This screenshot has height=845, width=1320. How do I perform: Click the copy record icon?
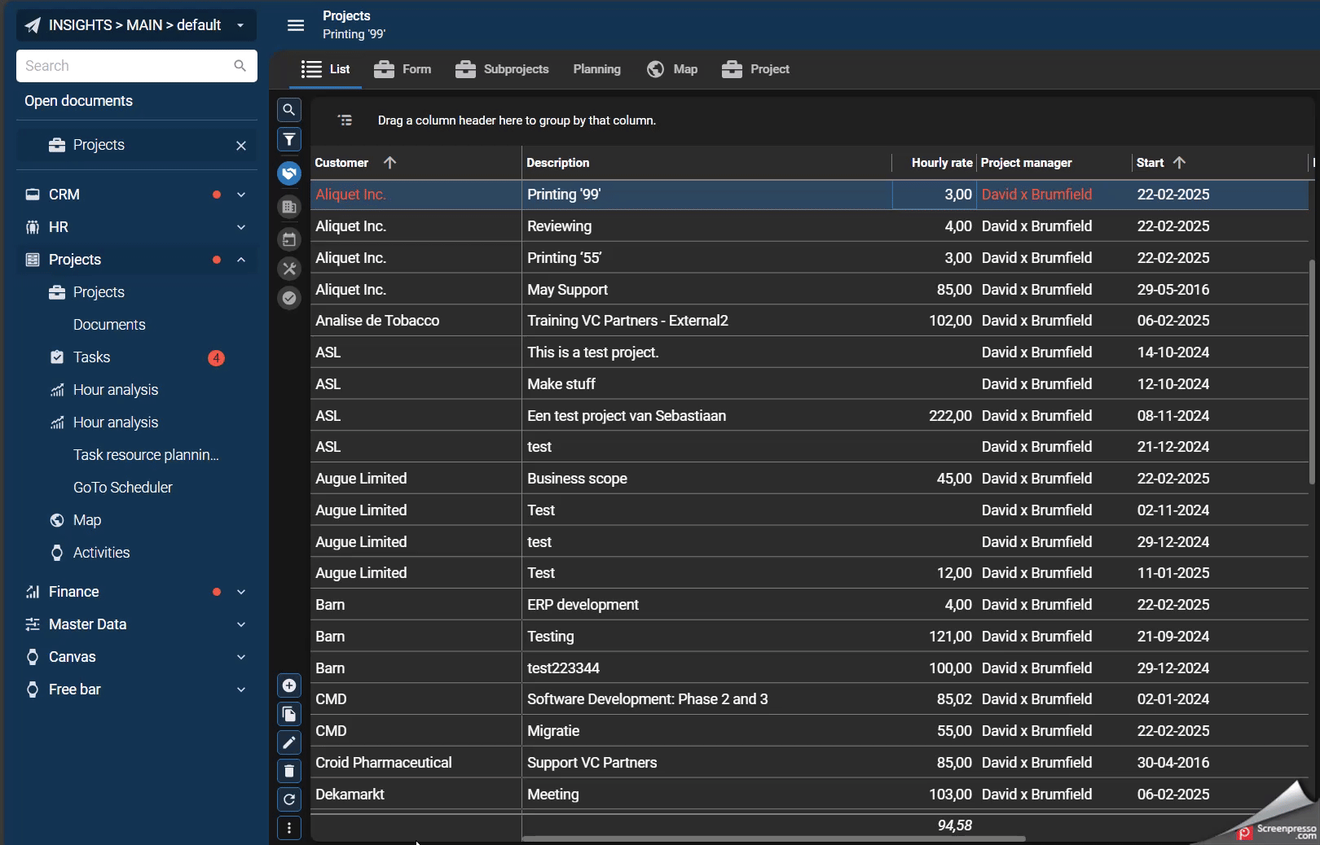click(x=289, y=715)
